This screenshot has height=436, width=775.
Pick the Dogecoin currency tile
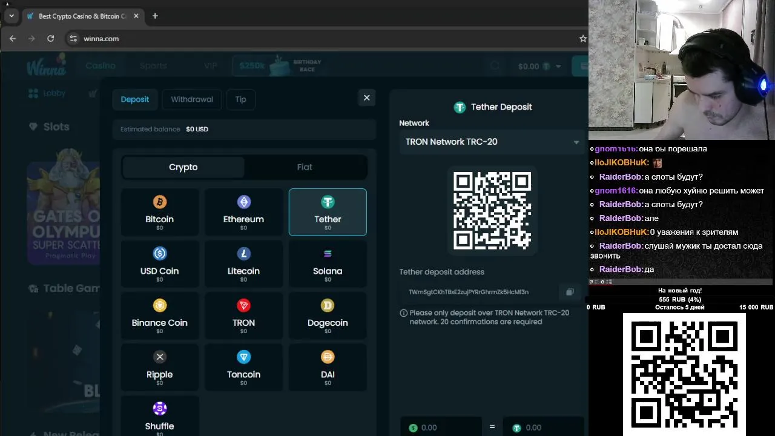328,315
